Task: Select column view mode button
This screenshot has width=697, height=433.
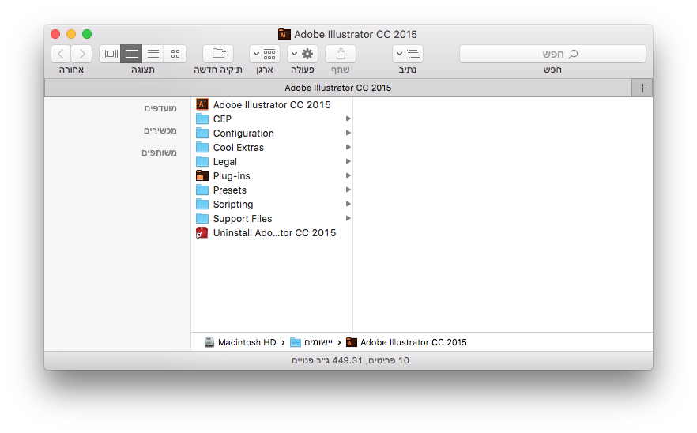Action: (x=131, y=54)
